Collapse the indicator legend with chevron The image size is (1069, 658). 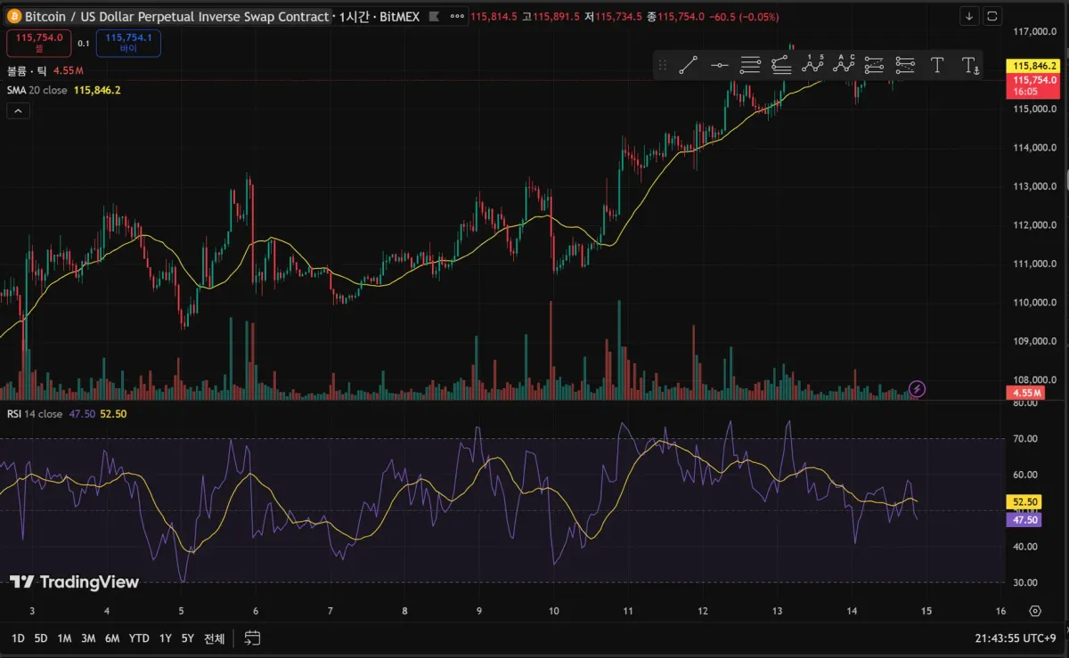[18, 110]
